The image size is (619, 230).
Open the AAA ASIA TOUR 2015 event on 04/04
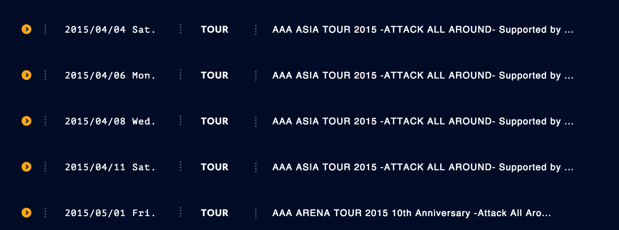point(422,30)
